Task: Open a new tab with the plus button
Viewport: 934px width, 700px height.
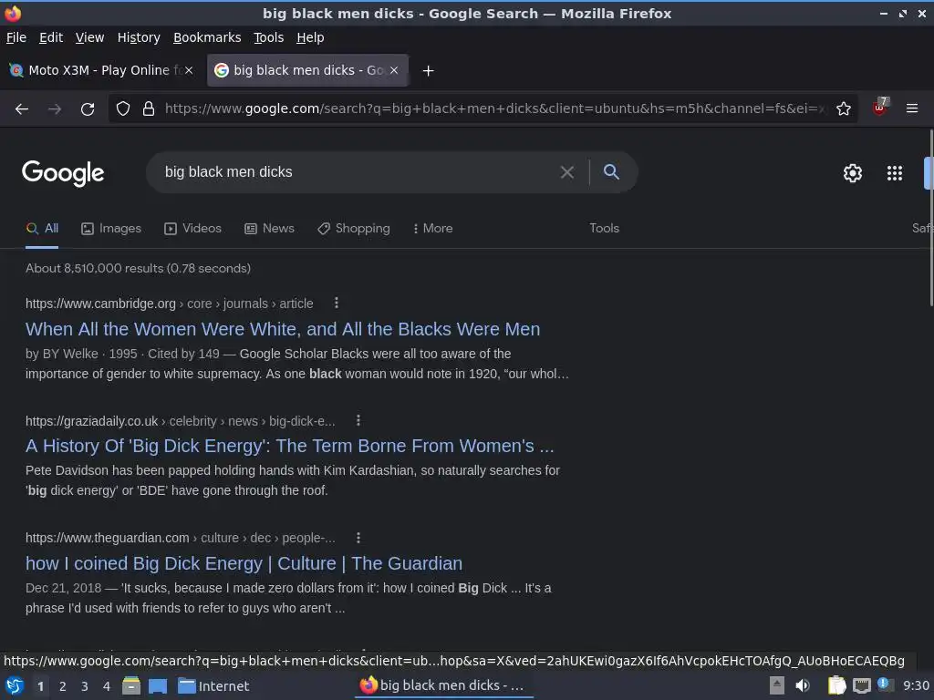Action: (428, 71)
